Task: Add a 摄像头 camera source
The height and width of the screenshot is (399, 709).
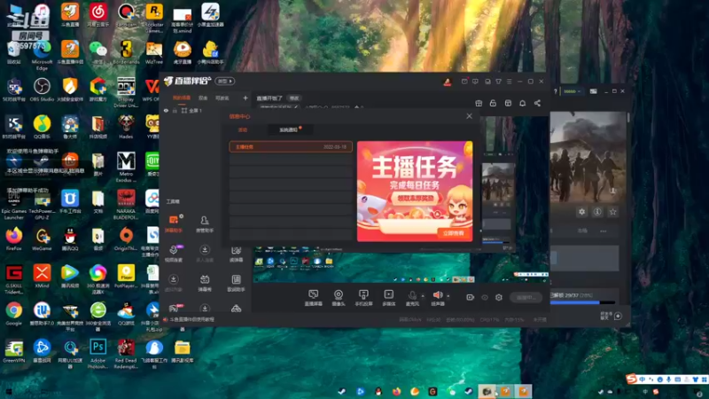Action: [339, 298]
